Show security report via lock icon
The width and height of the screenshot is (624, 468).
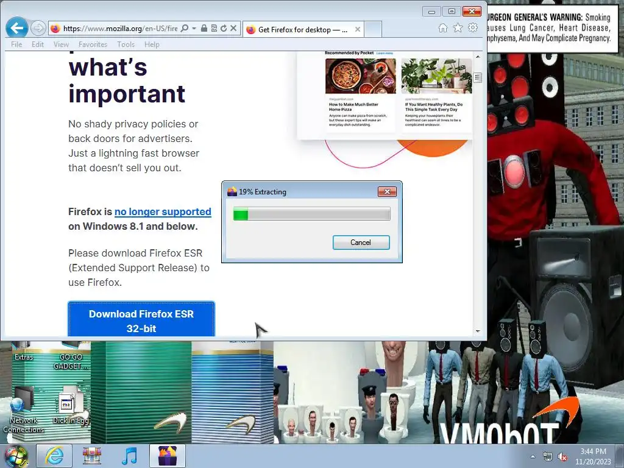tap(204, 28)
